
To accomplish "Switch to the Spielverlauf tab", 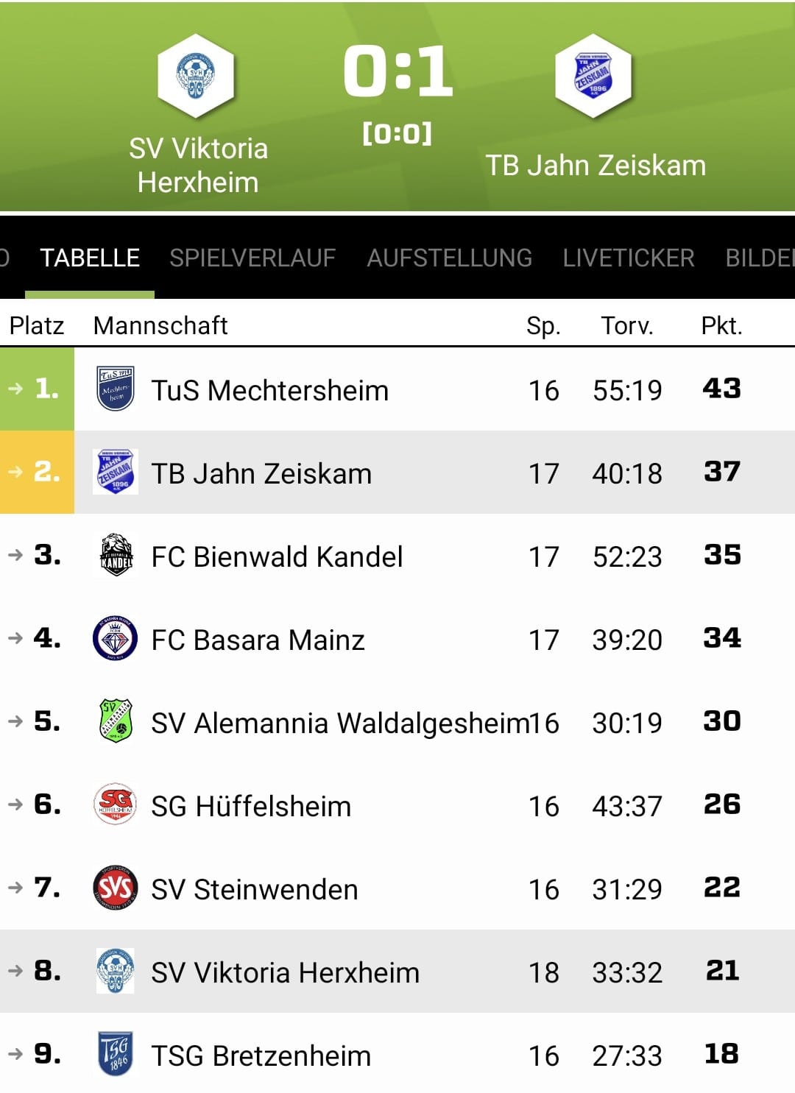I will pos(252,258).
